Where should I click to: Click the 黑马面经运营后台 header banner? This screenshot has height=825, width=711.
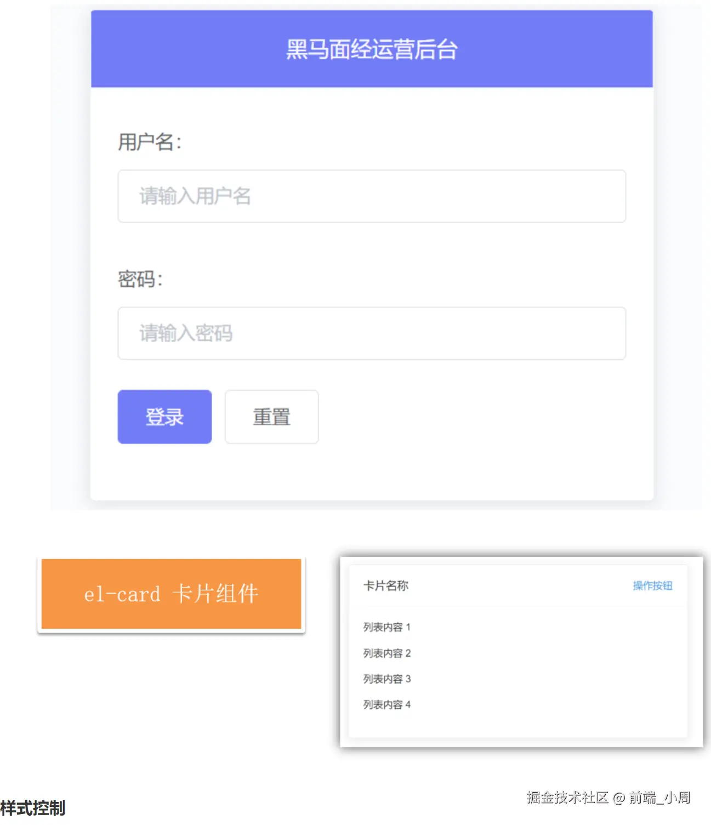click(372, 49)
